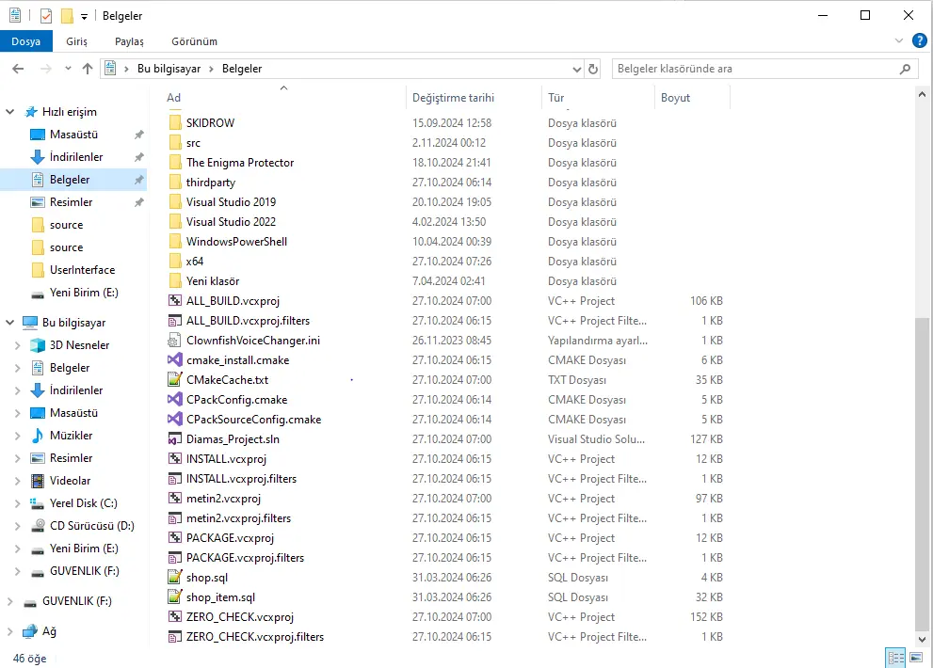Select PACKAGE.vcxproj file
Image resolution: width=933 pixels, height=668 pixels.
pyautogui.click(x=230, y=538)
